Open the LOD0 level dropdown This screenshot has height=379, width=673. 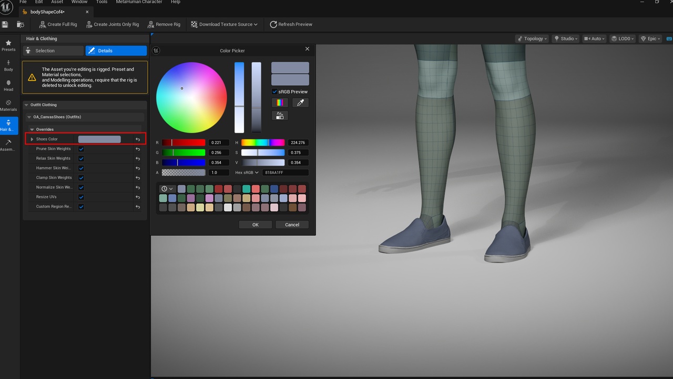pos(623,38)
